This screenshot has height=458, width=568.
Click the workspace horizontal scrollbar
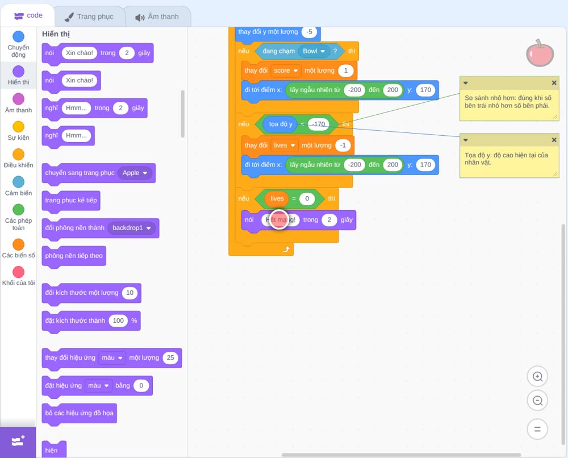[401, 455]
